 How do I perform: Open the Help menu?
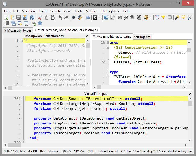126,11
